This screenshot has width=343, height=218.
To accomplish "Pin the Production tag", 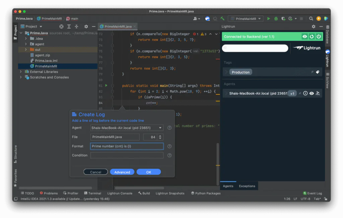I will point(312,72).
